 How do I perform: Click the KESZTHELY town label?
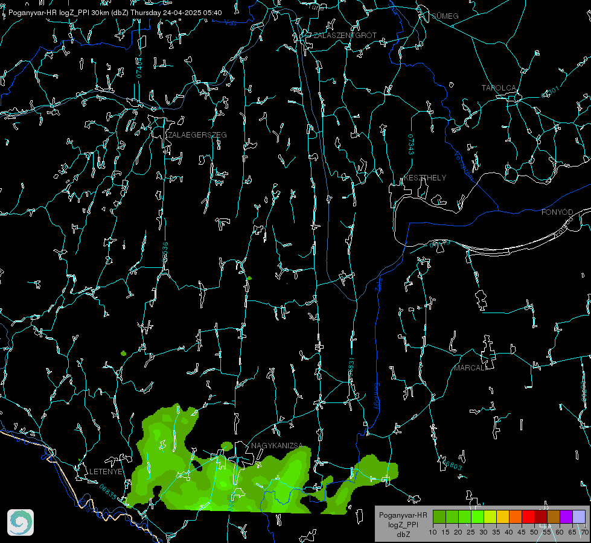[425, 178]
